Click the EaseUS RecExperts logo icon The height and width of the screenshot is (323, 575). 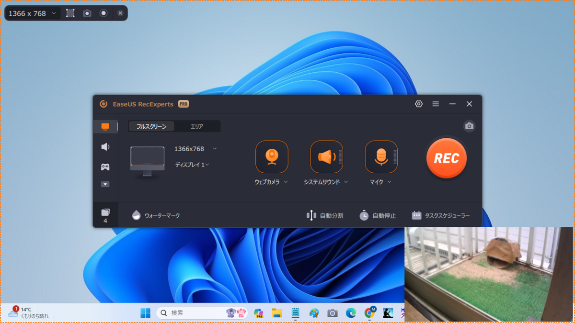point(103,104)
